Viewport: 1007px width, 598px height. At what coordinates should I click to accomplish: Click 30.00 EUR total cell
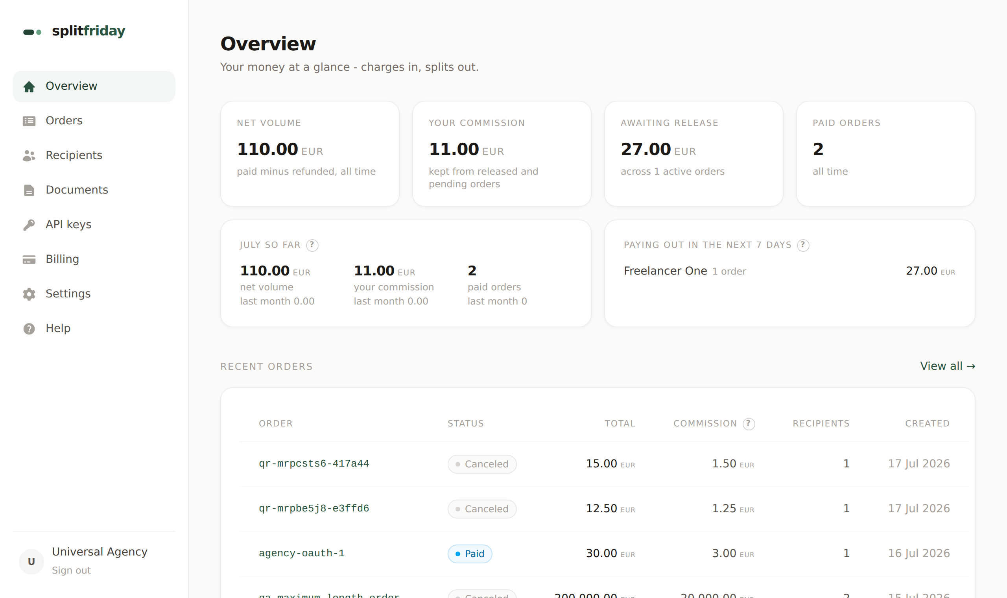tap(610, 553)
